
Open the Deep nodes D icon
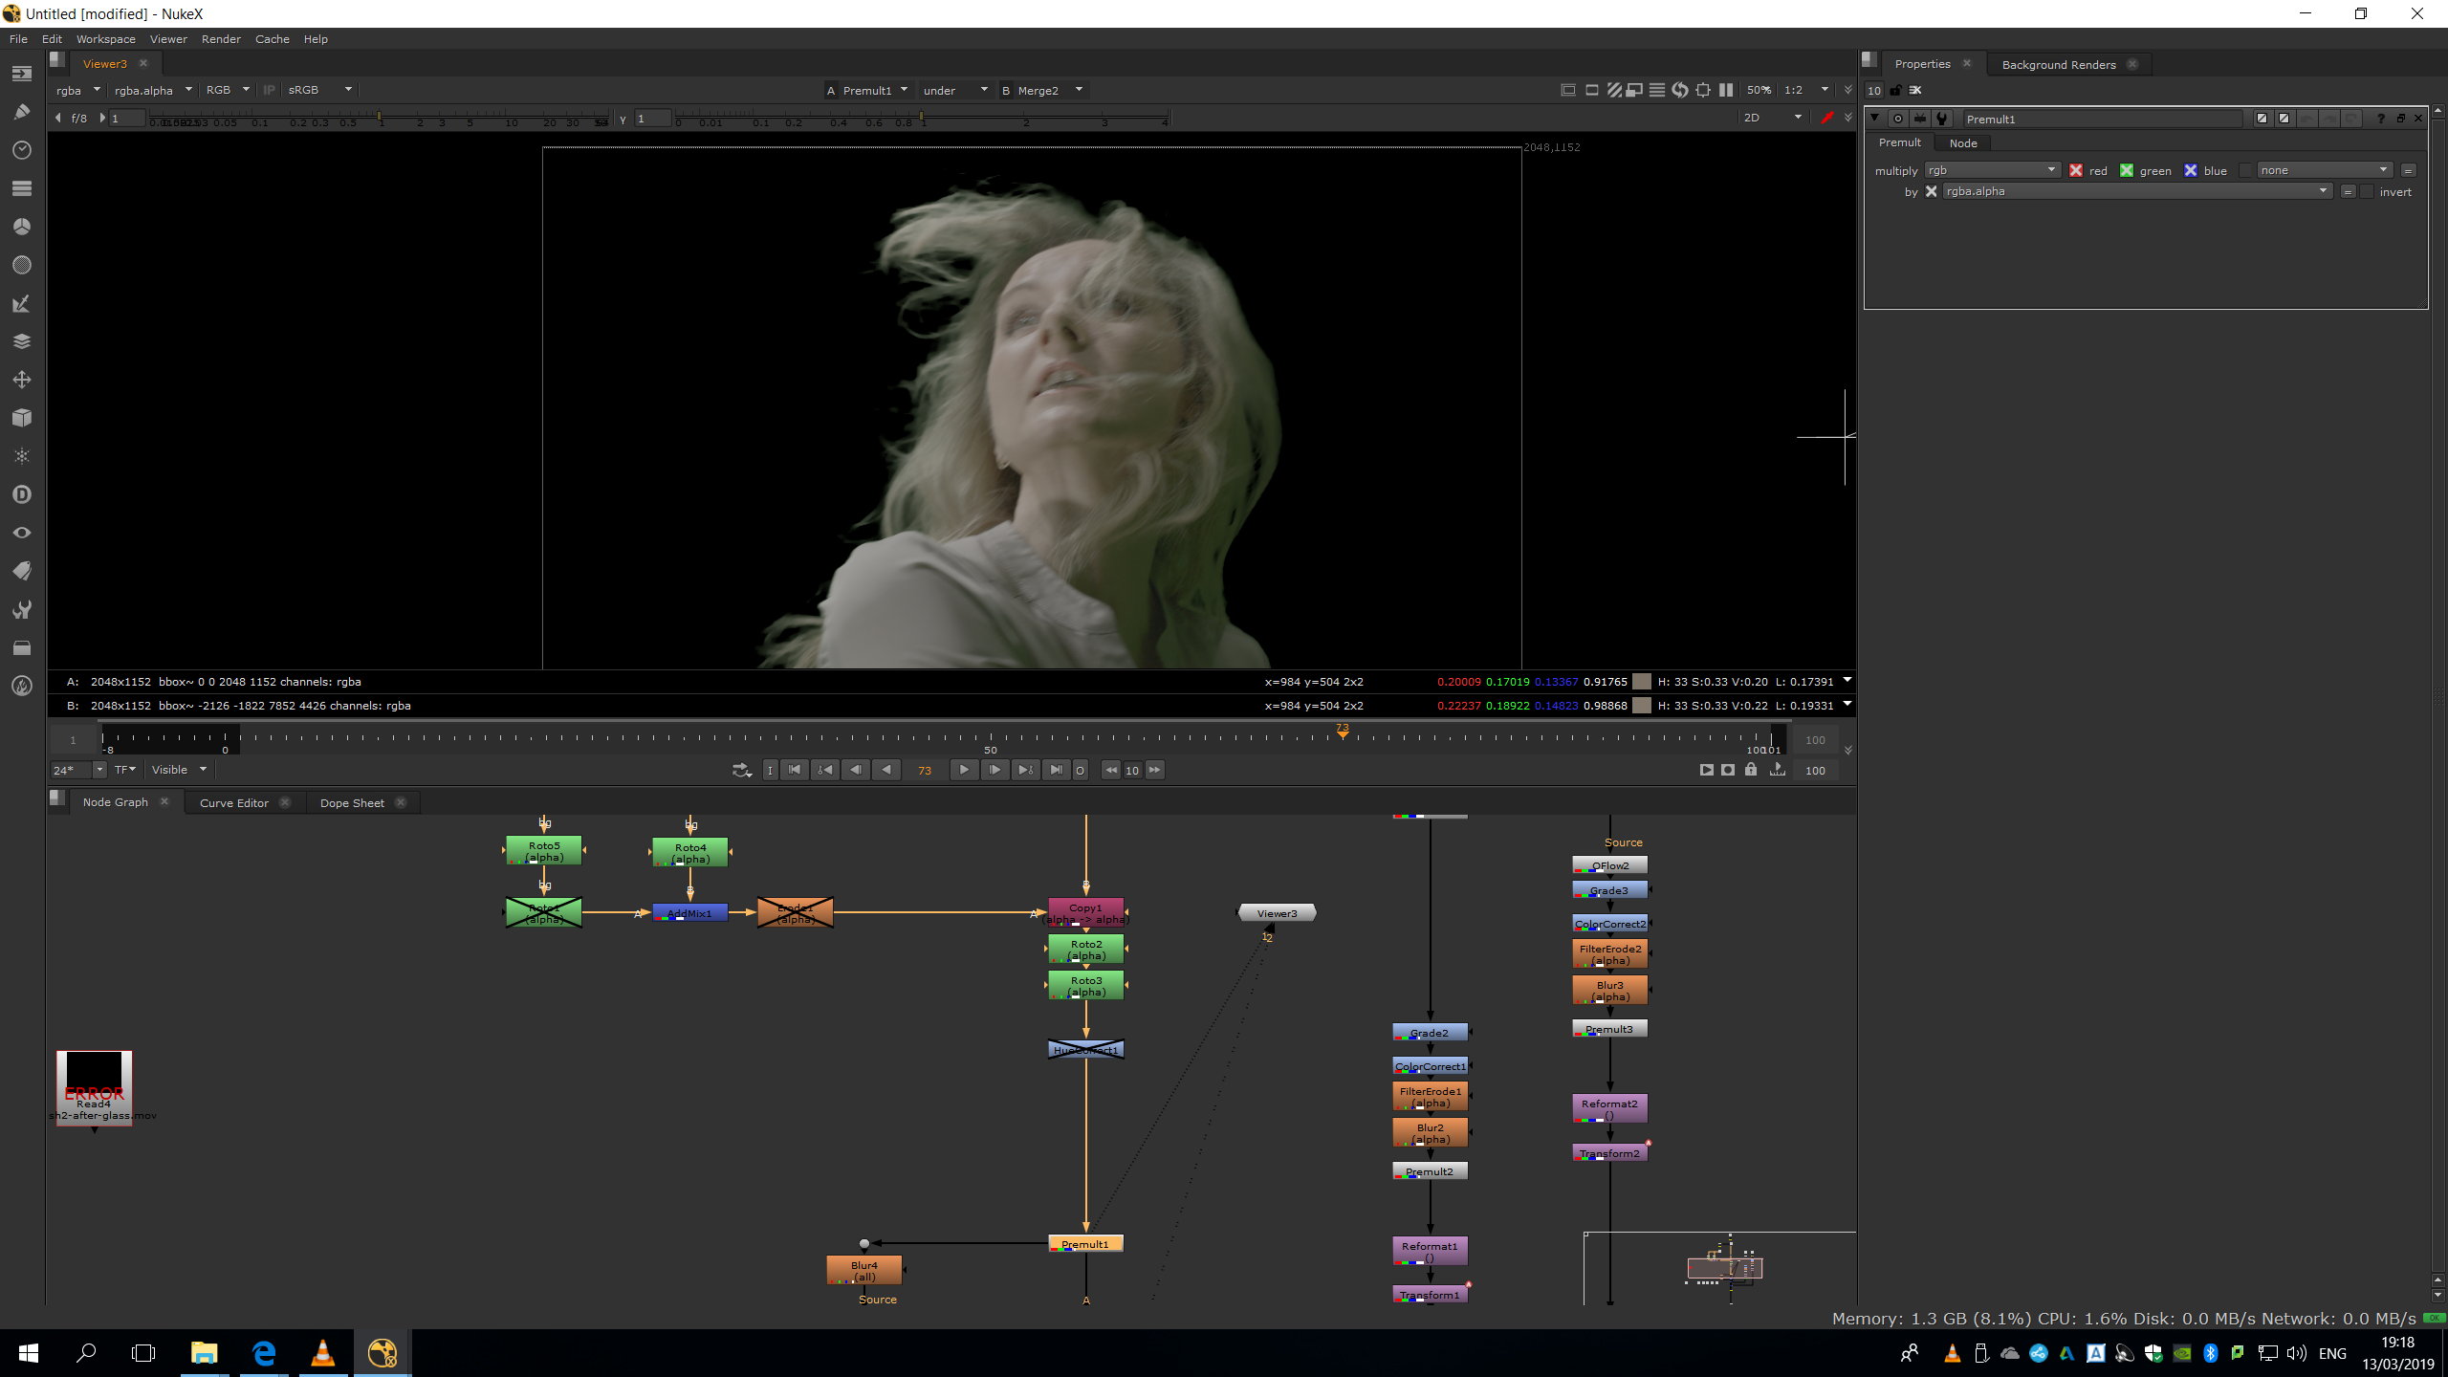click(x=21, y=494)
